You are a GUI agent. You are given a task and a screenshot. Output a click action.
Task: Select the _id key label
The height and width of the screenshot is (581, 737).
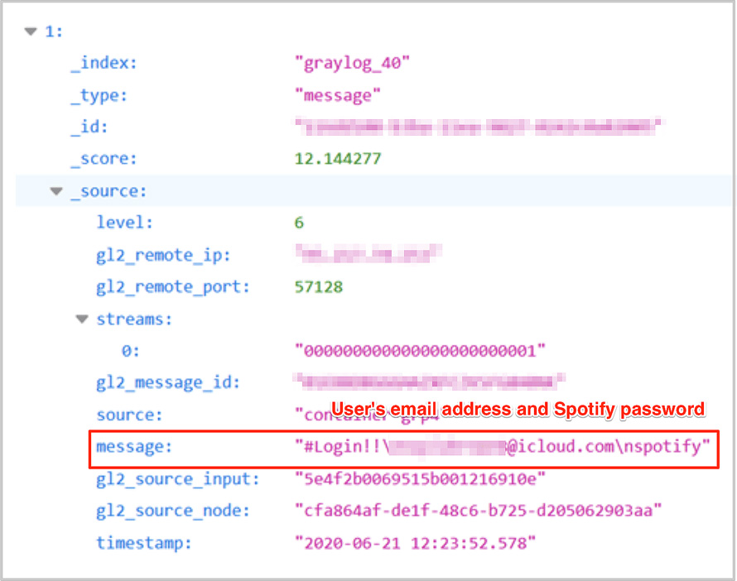coord(89,127)
